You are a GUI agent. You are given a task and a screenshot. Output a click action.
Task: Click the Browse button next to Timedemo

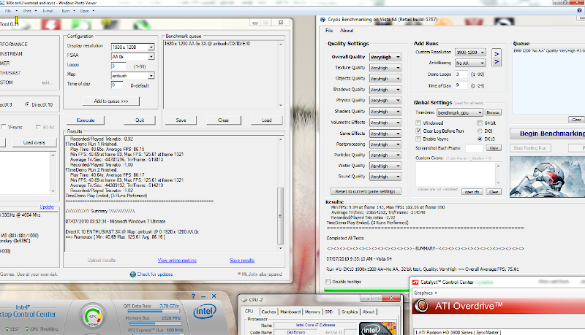tap(492, 112)
